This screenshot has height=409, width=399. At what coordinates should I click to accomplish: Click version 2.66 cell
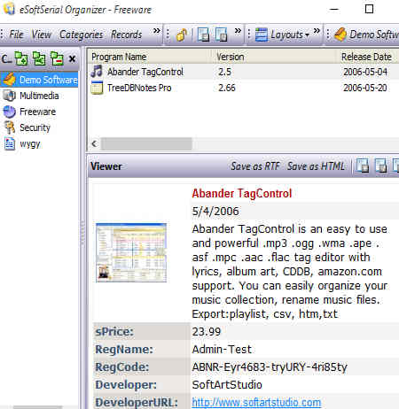pos(227,88)
